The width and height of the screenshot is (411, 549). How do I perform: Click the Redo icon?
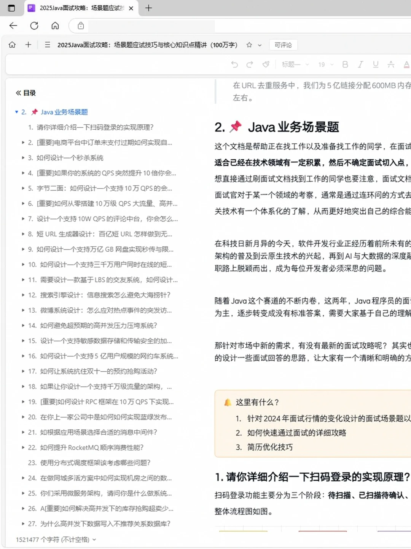pos(250,64)
